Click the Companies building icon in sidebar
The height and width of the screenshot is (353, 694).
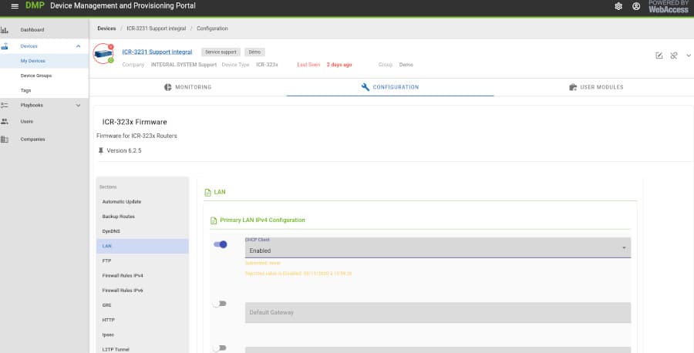[x=5, y=140]
